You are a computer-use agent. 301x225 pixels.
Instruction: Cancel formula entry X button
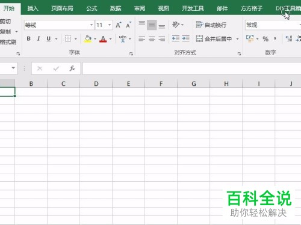pos(40,68)
